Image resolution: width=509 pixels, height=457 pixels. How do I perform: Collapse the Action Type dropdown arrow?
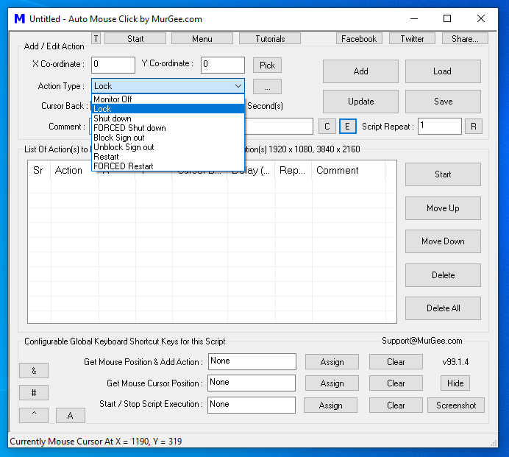238,86
